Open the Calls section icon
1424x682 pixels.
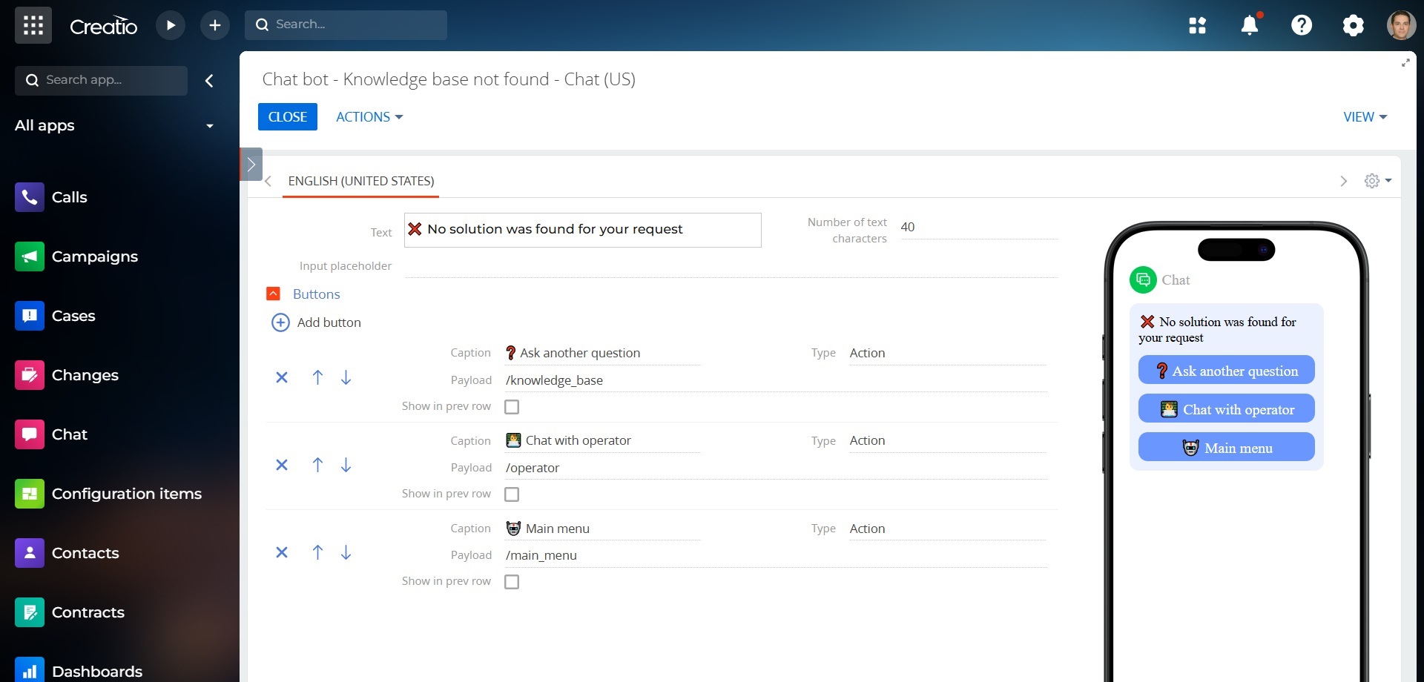[30, 197]
